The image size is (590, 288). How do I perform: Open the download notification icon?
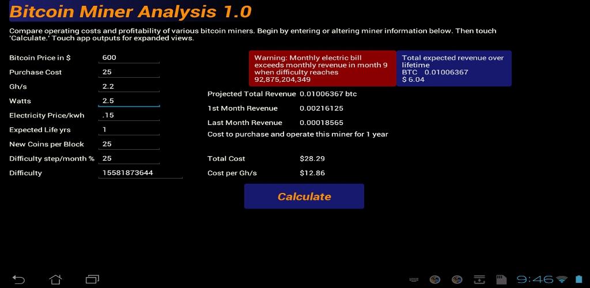click(x=479, y=279)
